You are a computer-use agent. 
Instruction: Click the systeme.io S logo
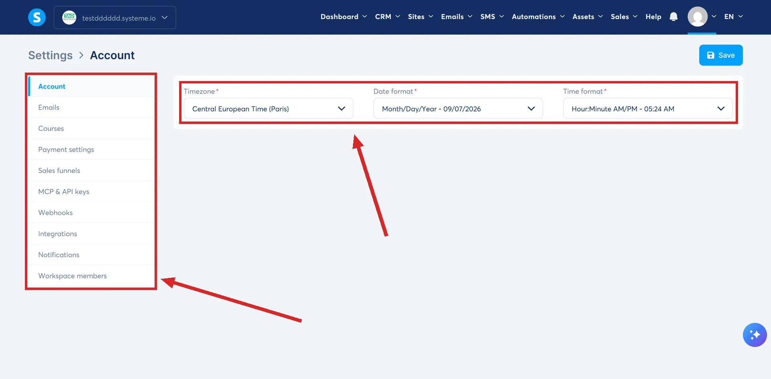point(37,17)
